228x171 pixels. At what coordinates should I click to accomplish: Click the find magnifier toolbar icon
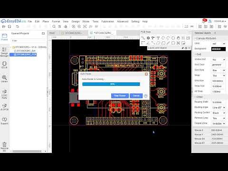(54, 27)
